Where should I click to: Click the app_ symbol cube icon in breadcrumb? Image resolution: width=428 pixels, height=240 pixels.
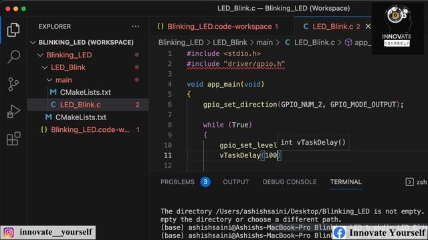348,42
